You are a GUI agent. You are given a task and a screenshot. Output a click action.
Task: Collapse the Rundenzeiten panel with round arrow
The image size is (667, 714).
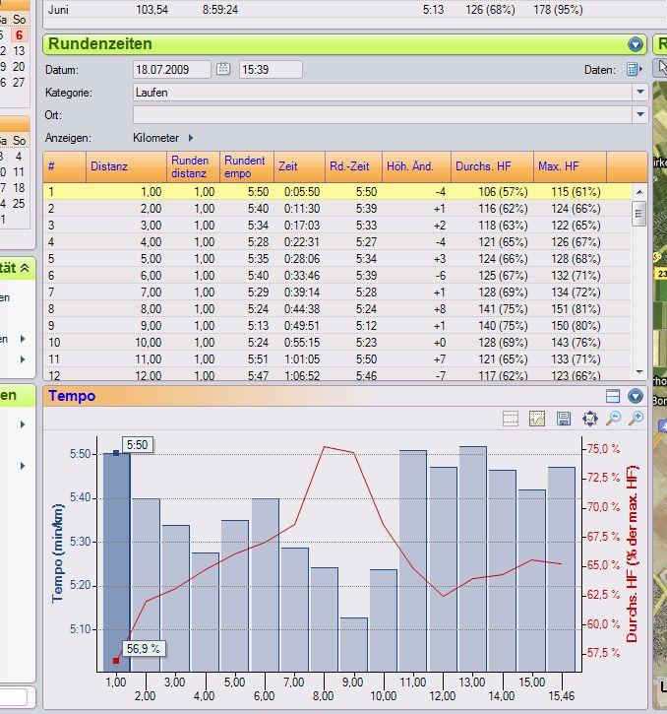[x=636, y=44]
